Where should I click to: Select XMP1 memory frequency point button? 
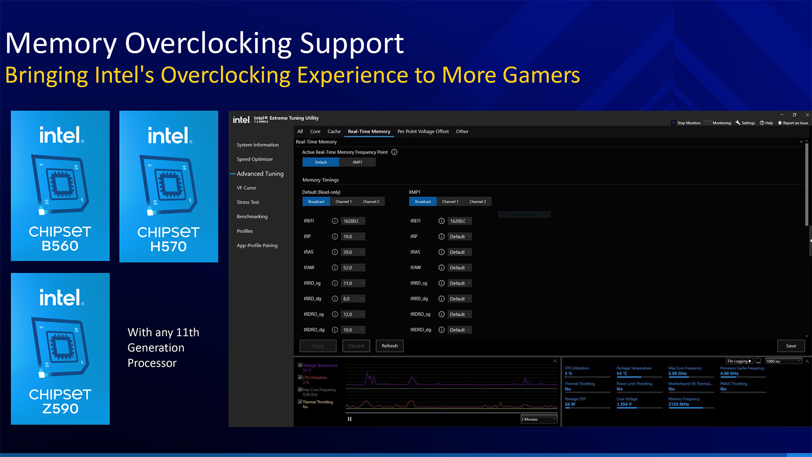pyautogui.click(x=357, y=162)
